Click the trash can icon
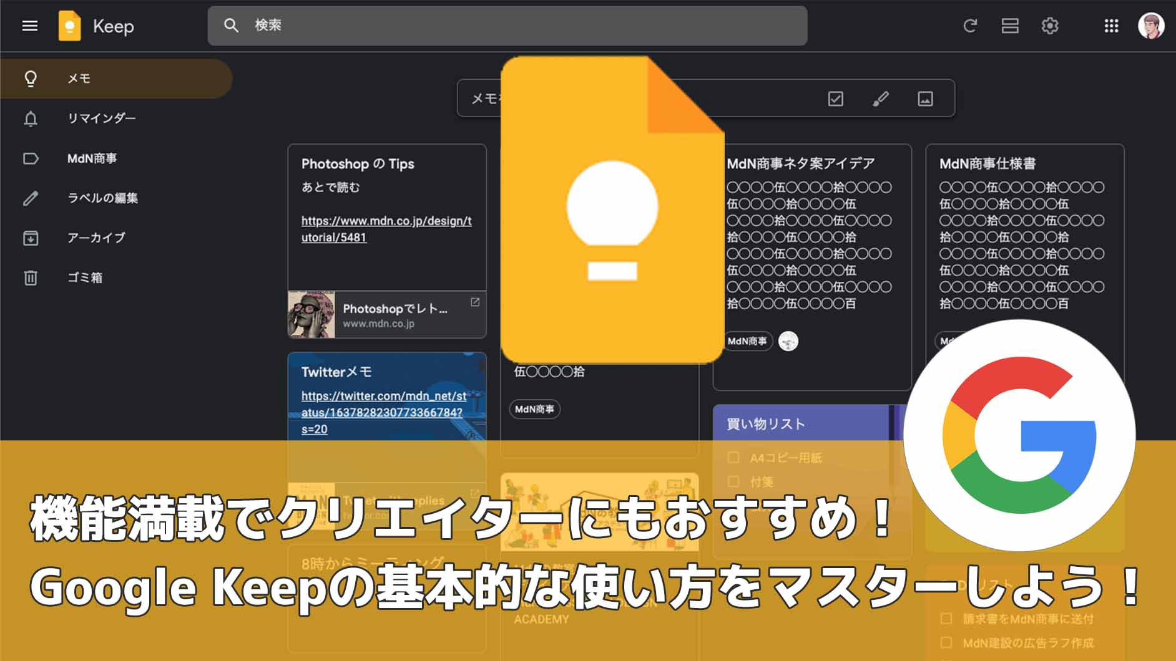Screen dimensions: 1176x661 pos(31,277)
